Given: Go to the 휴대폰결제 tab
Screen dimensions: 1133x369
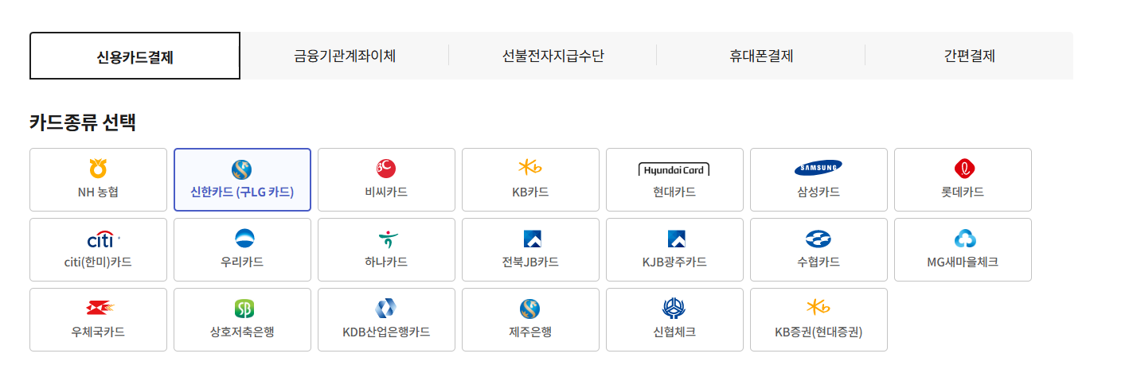Looking at the screenshot, I should point(761,56).
